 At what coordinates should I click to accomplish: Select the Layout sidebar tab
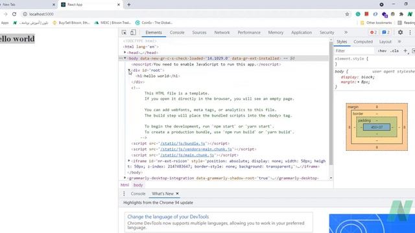click(x=385, y=41)
